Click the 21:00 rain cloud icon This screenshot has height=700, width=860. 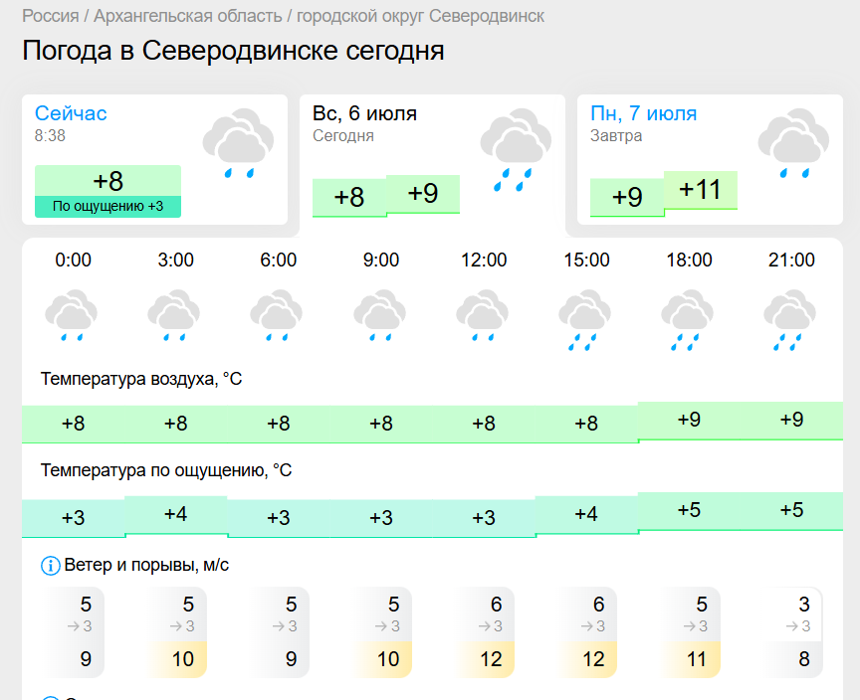(789, 320)
